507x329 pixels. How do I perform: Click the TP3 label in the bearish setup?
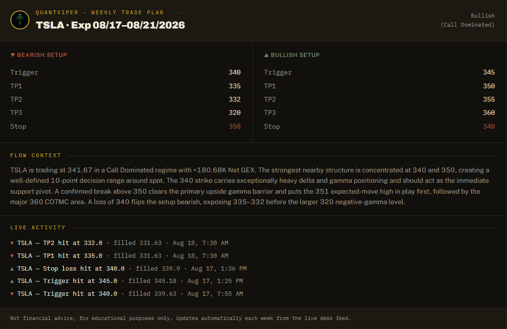coord(16,113)
